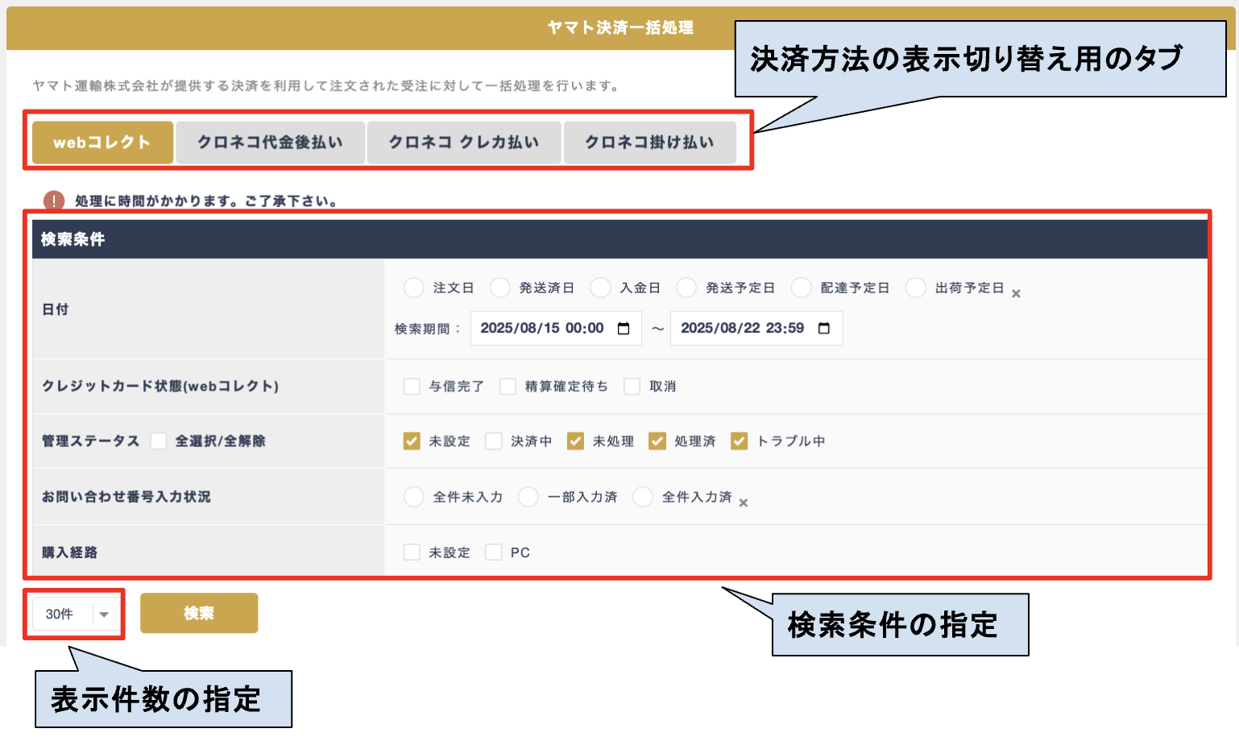Screen dimensions: 1239x741
Task: Open calendar picker for search end date
Action: (x=823, y=329)
